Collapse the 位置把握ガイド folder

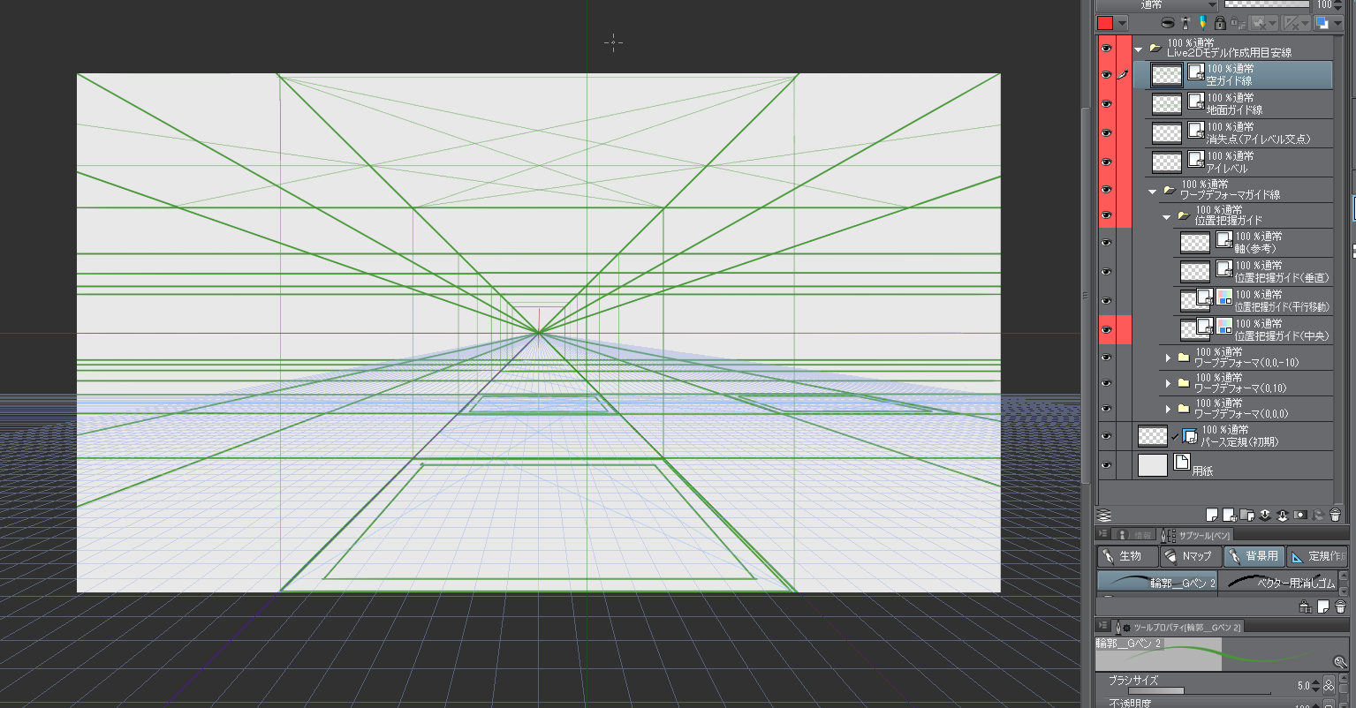coord(1167,216)
